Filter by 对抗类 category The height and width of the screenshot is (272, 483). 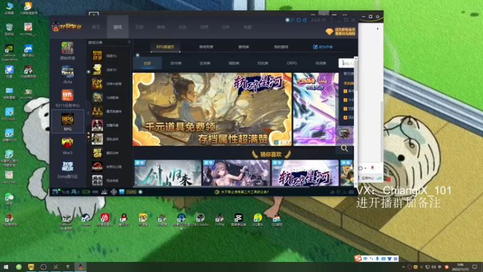263,63
